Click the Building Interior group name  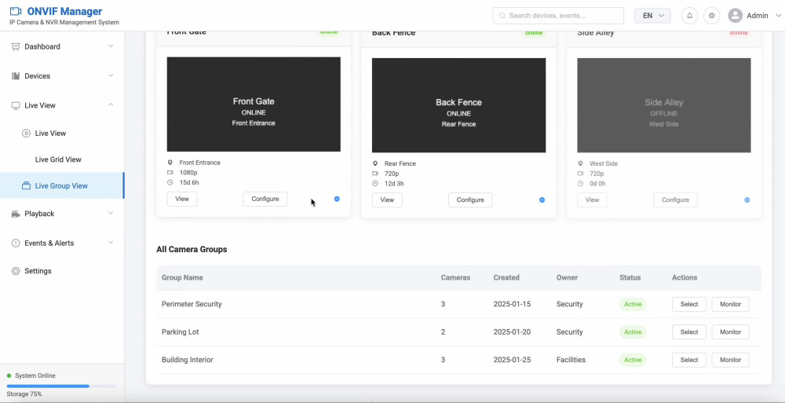coord(188,360)
